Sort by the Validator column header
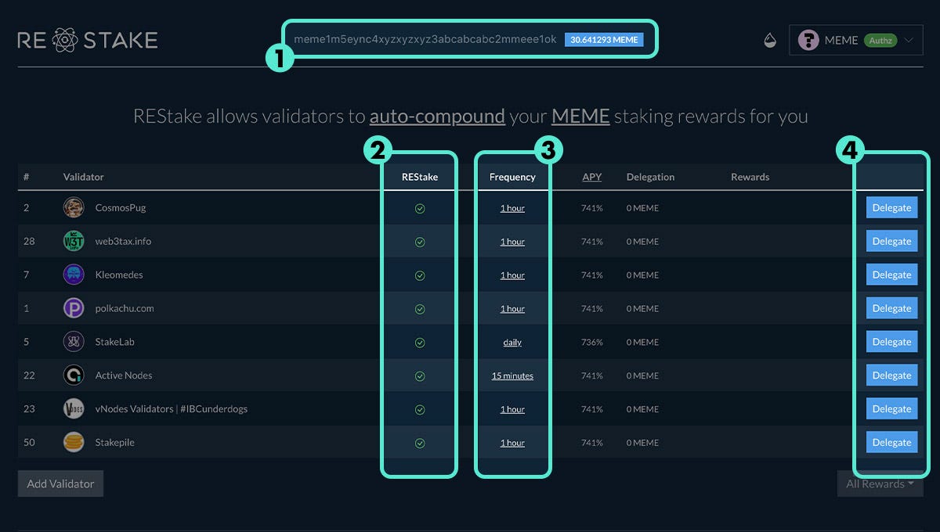The width and height of the screenshot is (940, 532). pyautogui.click(x=84, y=177)
